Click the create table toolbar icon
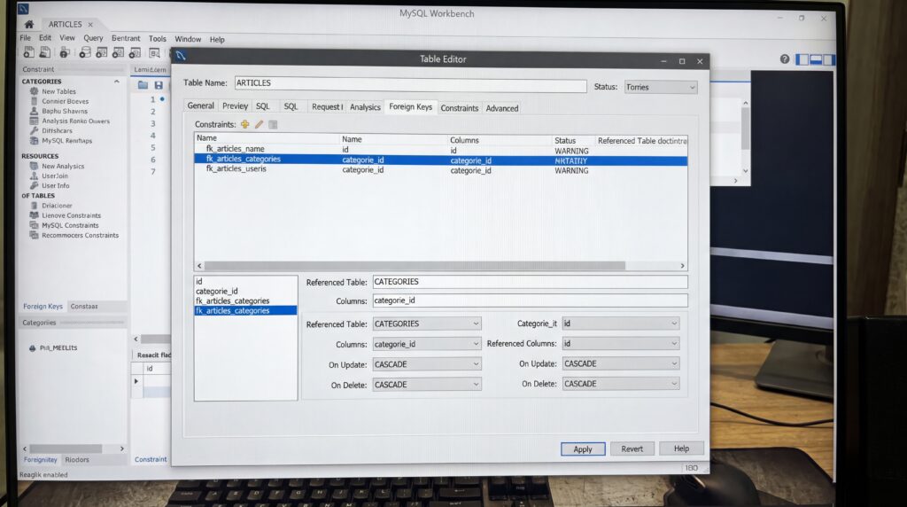The width and height of the screenshot is (907, 507). [x=101, y=52]
